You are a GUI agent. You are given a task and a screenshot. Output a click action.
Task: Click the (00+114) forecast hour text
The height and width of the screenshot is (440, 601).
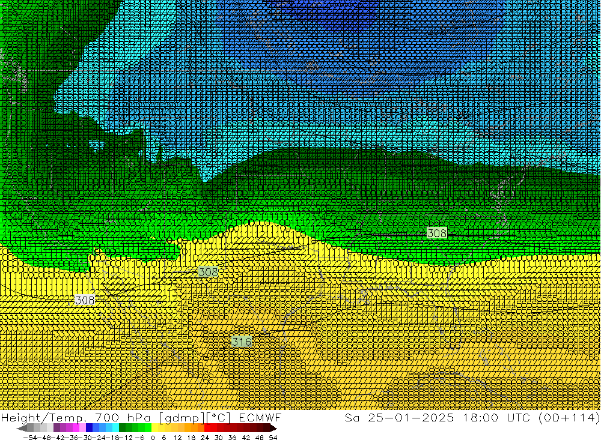click(x=569, y=417)
